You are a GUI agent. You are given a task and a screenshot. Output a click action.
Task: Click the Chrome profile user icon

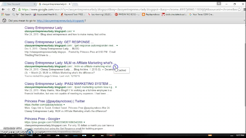(219, 4)
